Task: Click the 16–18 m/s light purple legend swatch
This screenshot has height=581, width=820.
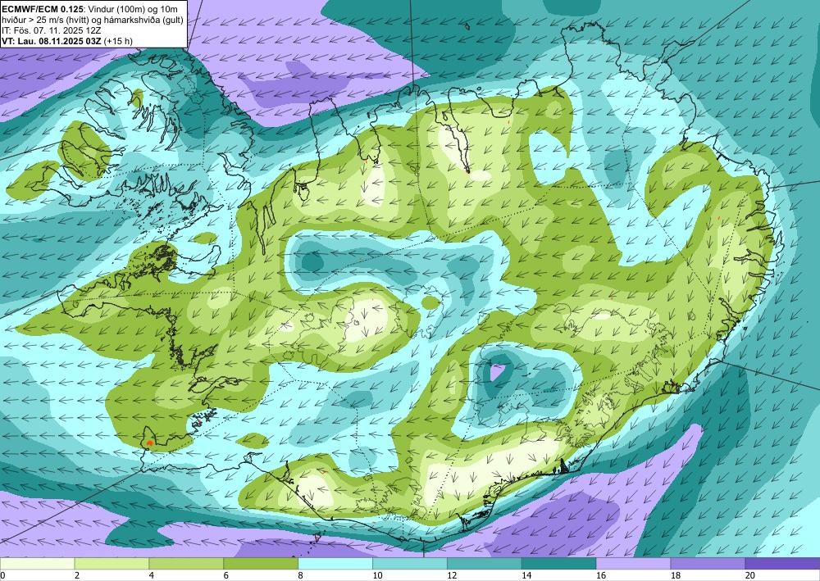Action: [633, 564]
